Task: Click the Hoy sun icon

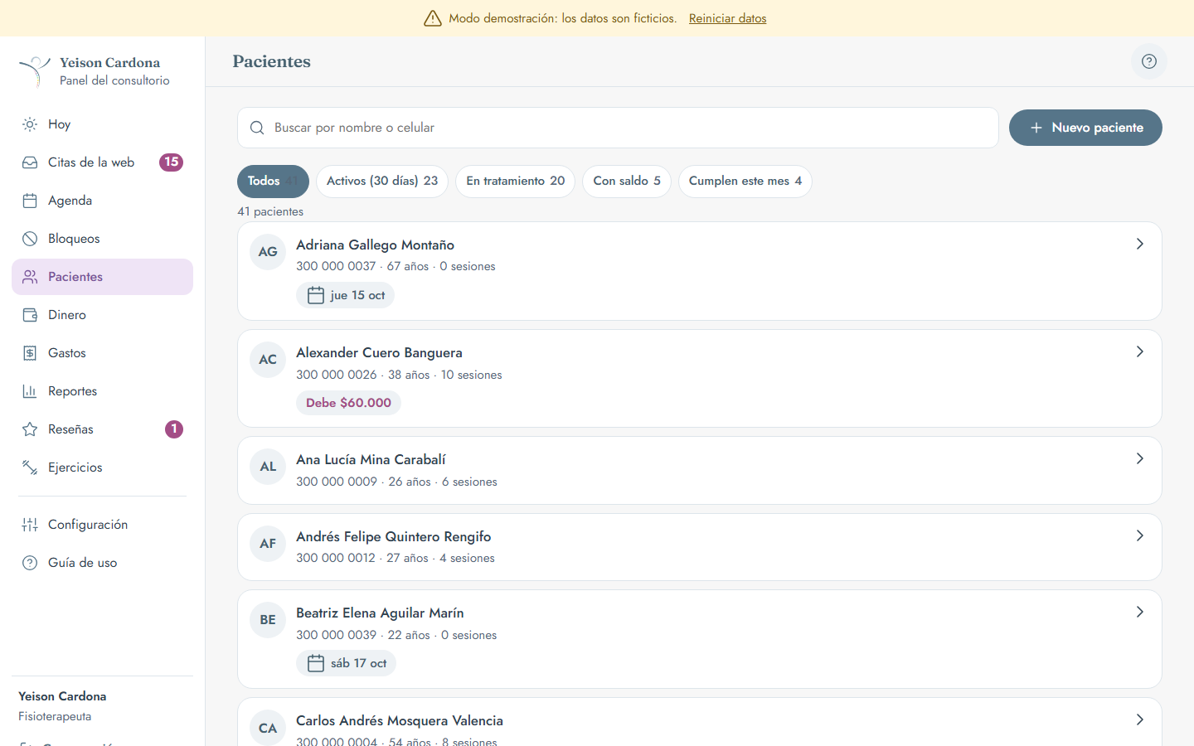Action: coord(30,124)
